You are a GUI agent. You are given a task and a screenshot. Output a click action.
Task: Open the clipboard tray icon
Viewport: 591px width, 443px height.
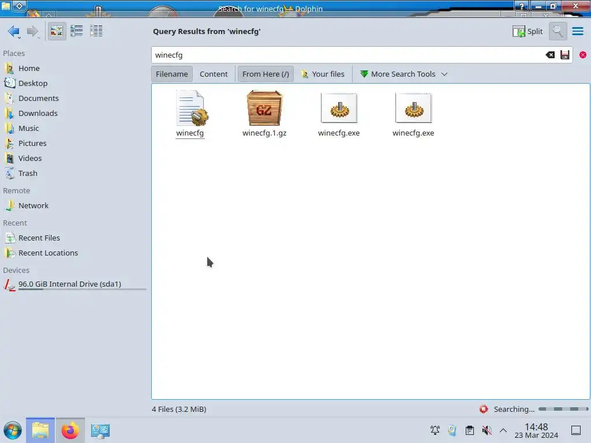[x=470, y=430]
